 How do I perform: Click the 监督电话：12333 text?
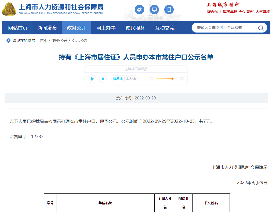coord(27,137)
